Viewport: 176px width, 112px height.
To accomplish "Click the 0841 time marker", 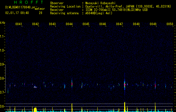I will click(x=19, y=24).
